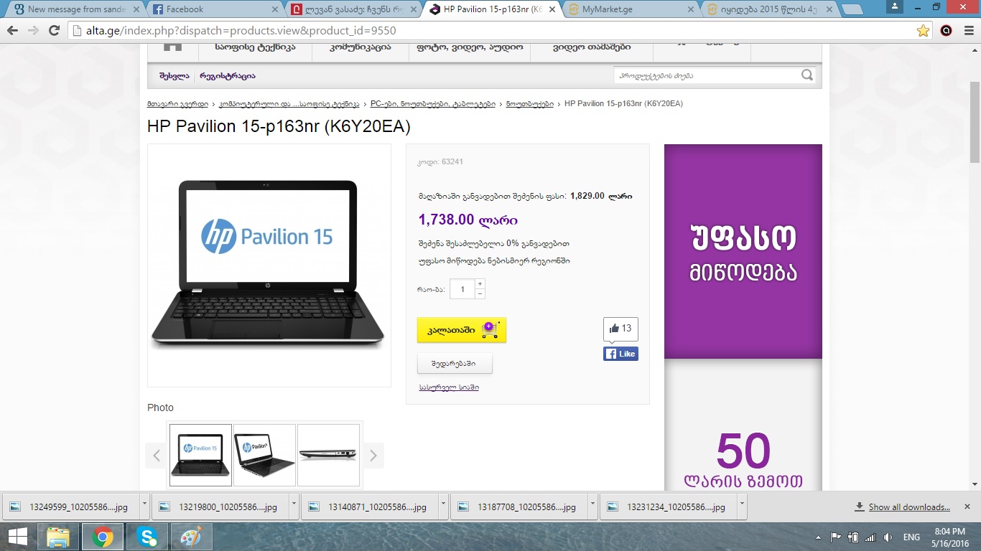Click the 'ნოუთბუქები' breadcrumb link
Image resolution: width=981 pixels, height=551 pixels.
coord(530,104)
